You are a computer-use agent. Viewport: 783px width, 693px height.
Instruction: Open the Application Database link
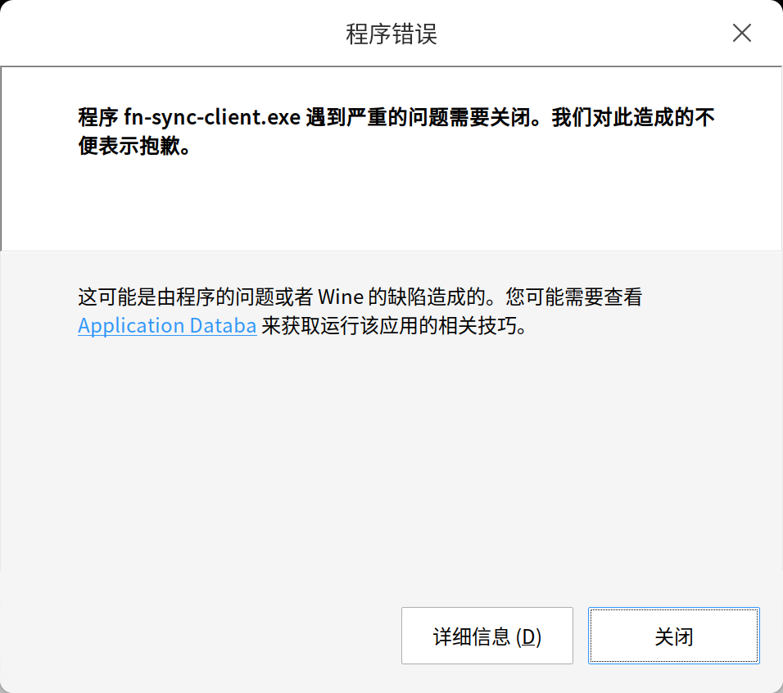167,325
